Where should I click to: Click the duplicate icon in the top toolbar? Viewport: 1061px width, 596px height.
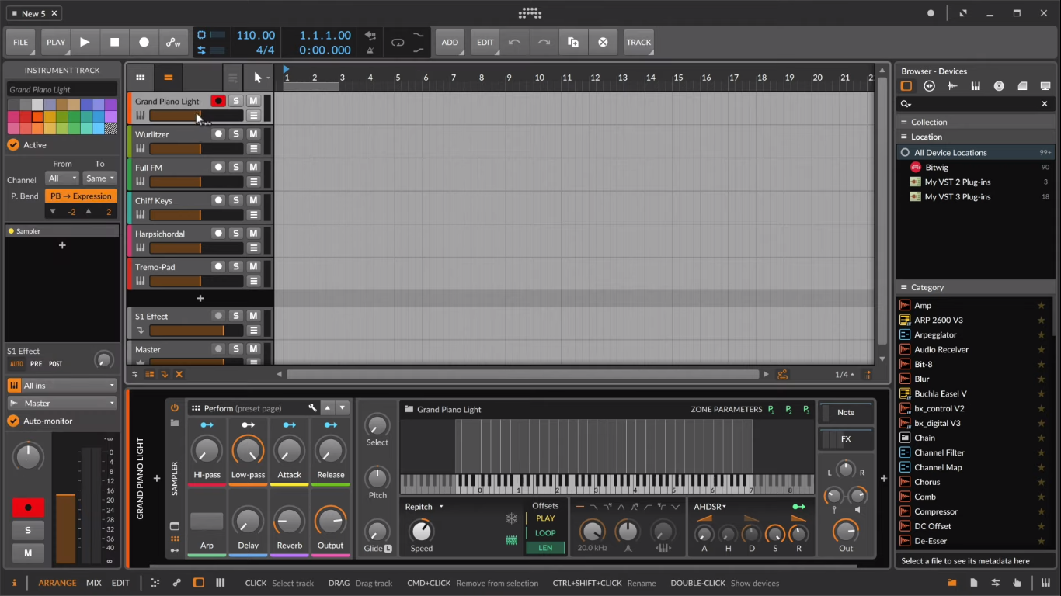[x=572, y=42]
